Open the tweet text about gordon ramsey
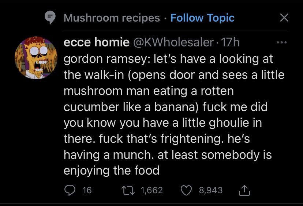The width and height of the screenshot is (303, 206). click(174, 115)
